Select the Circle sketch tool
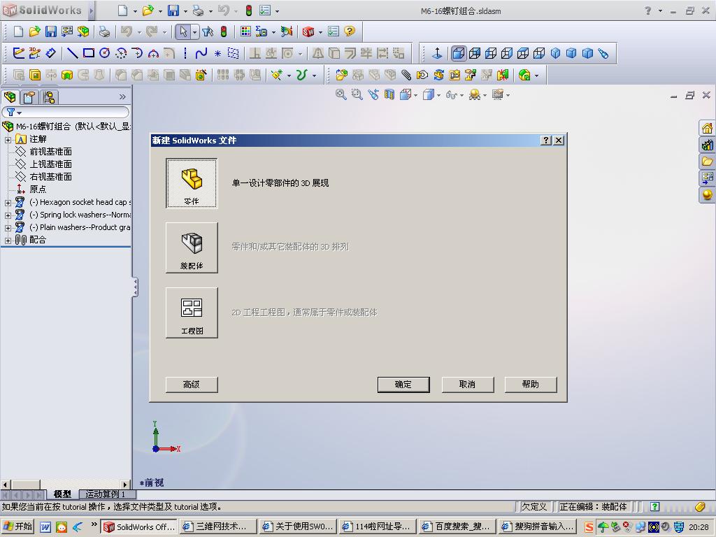 (105, 53)
